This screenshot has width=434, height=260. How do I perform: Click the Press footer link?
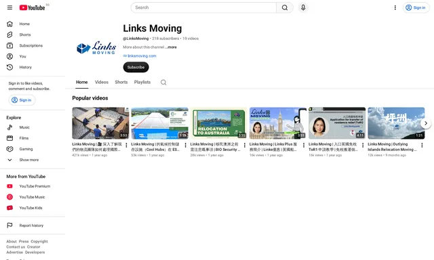(x=24, y=242)
